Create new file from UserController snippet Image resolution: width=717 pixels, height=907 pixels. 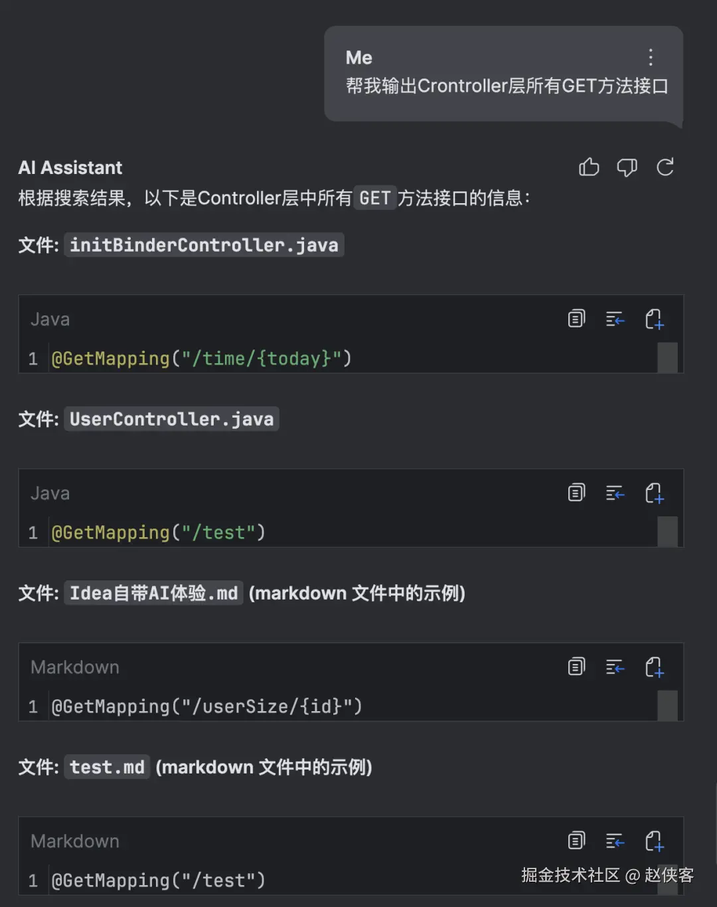pyautogui.click(x=654, y=493)
